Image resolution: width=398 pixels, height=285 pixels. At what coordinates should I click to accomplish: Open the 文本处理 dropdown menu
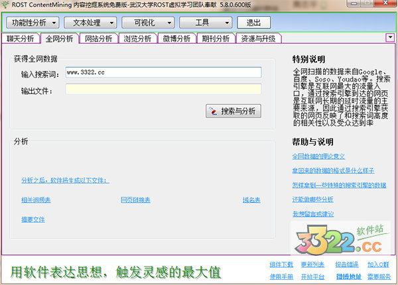[90, 23]
